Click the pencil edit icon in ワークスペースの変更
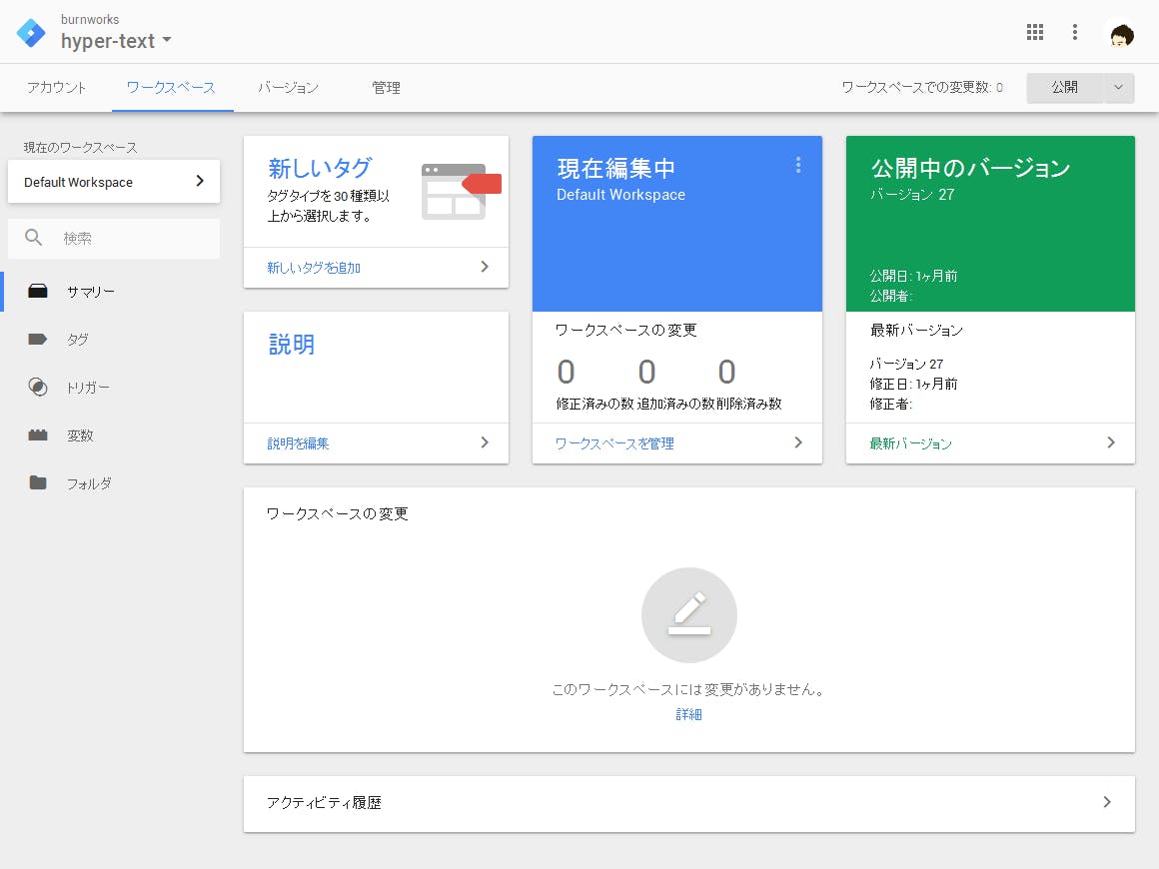 point(688,614)
